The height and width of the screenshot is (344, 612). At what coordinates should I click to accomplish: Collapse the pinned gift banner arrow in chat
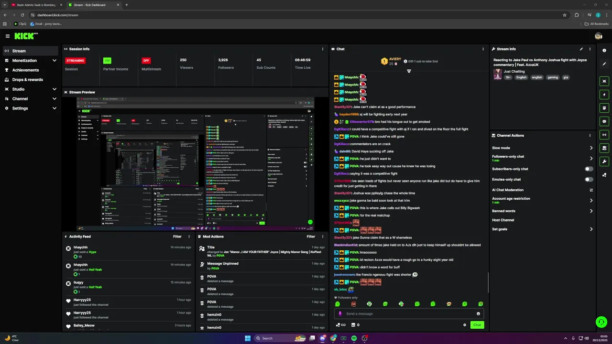409,71
